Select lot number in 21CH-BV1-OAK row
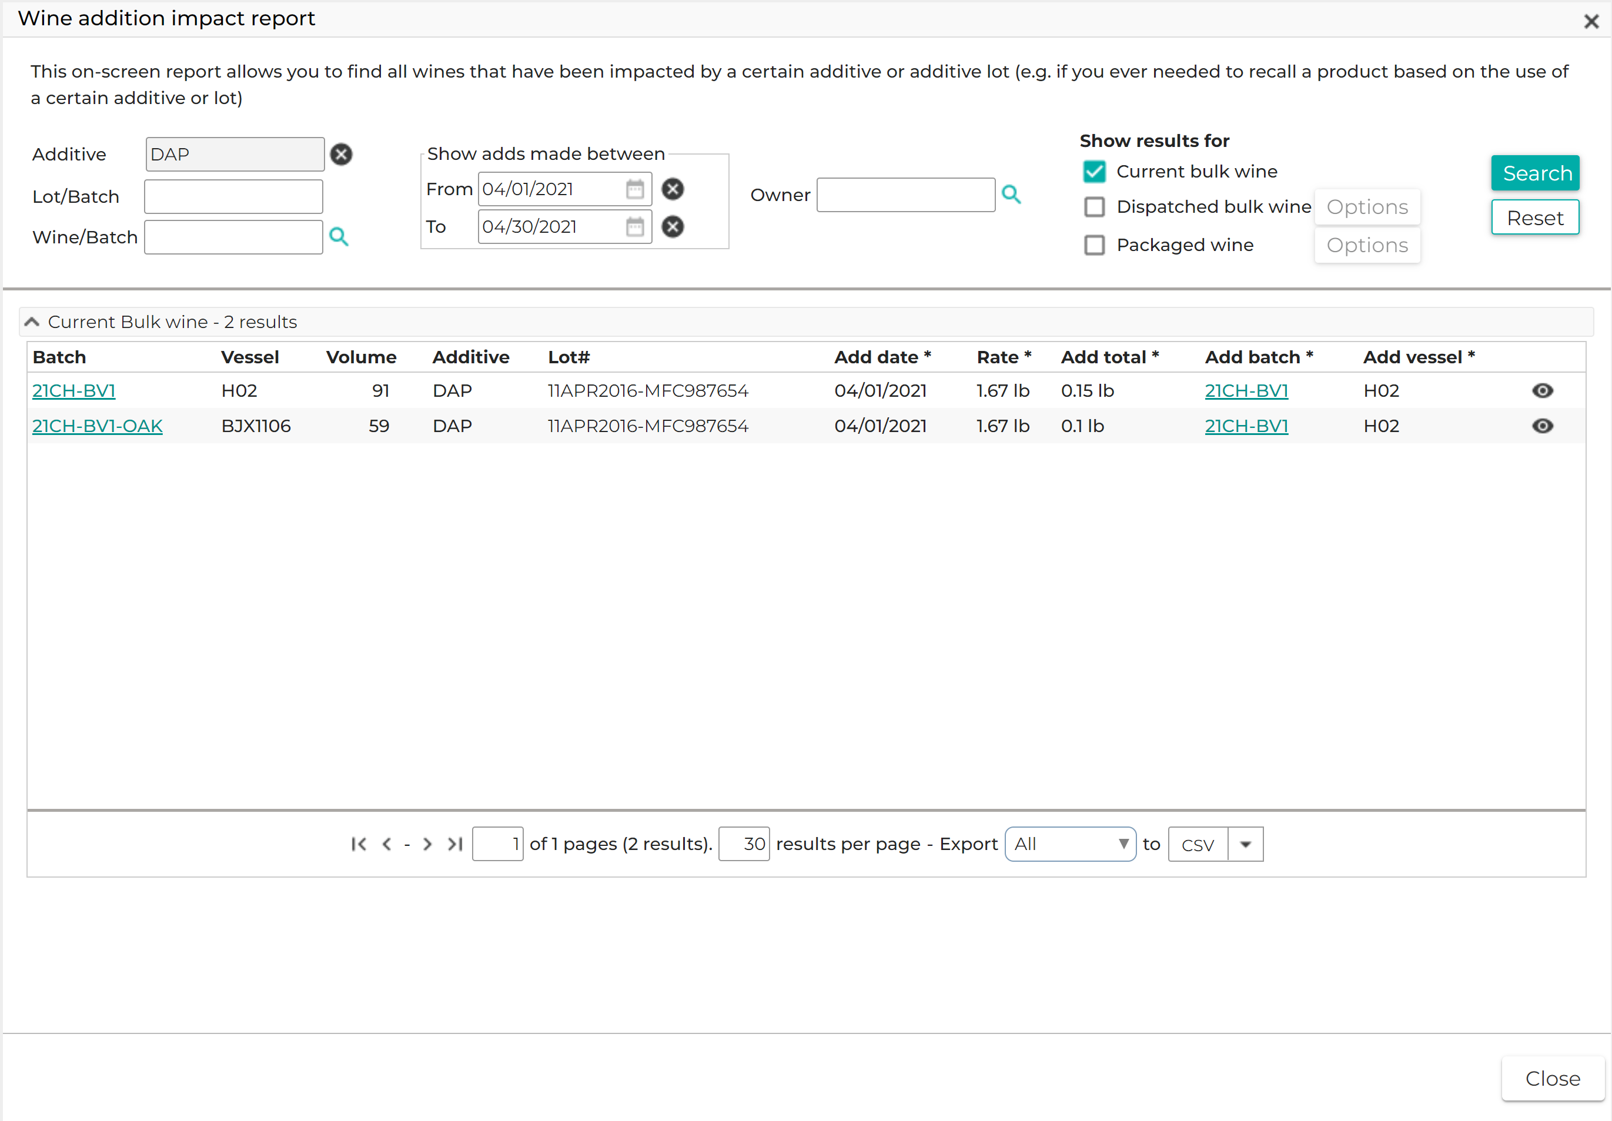The width and height of the screenshot is (1612, 1121). tap(647, 426)
